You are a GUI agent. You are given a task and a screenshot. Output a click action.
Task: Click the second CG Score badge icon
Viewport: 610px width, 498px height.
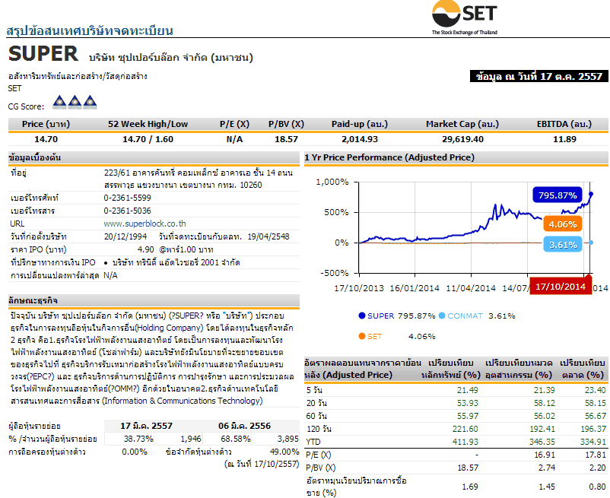click(75, 102)
